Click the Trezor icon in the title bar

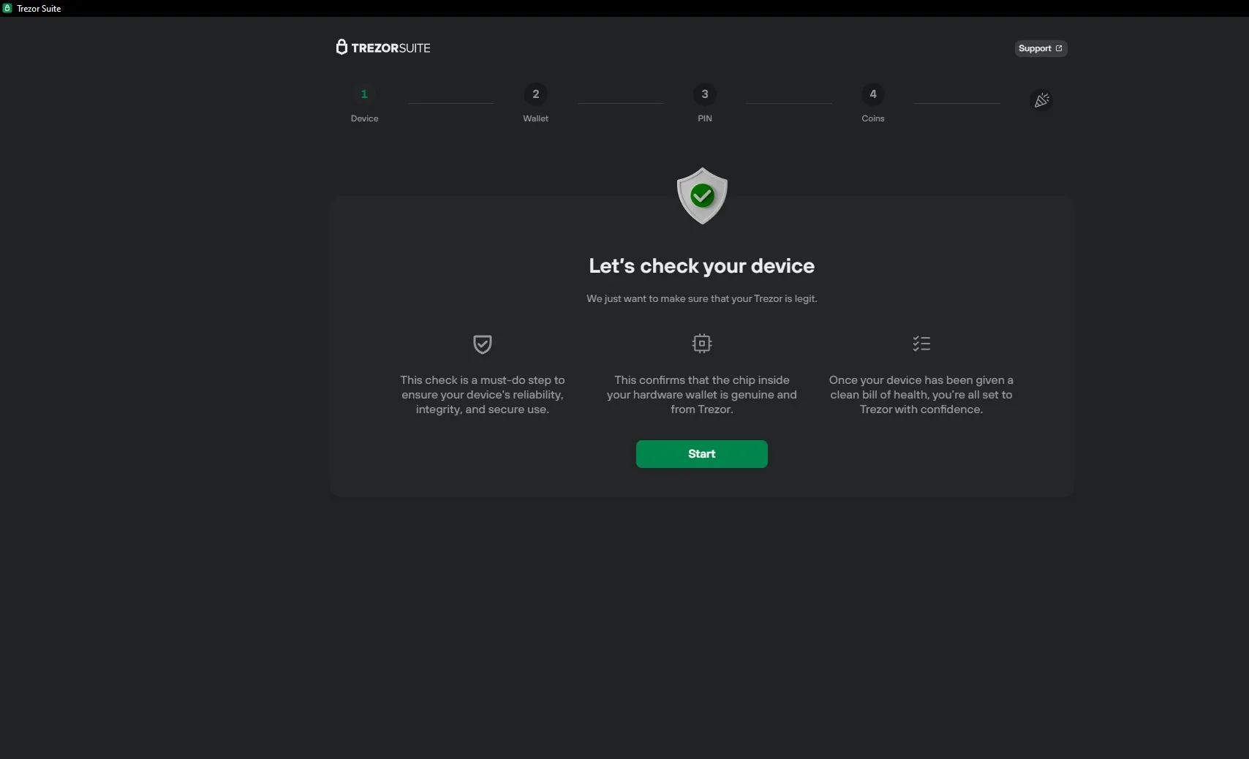point(7,8)
